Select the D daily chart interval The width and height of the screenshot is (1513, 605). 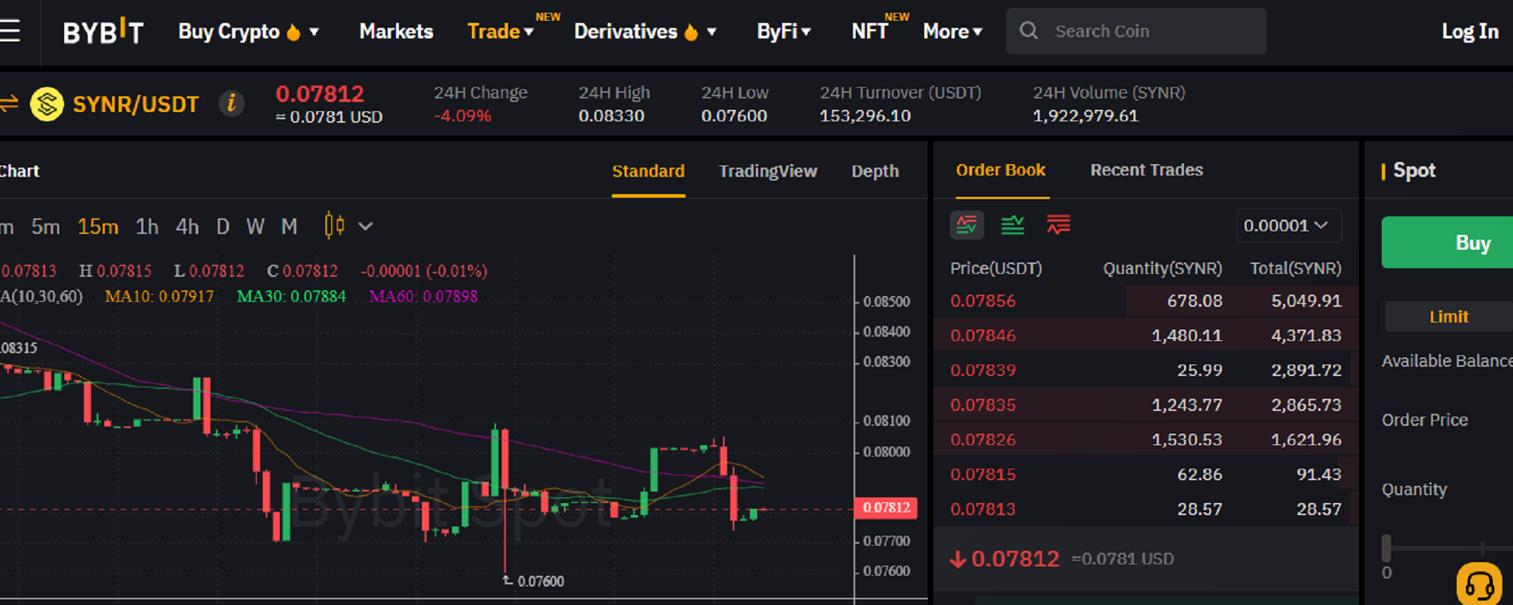(223, 227)
